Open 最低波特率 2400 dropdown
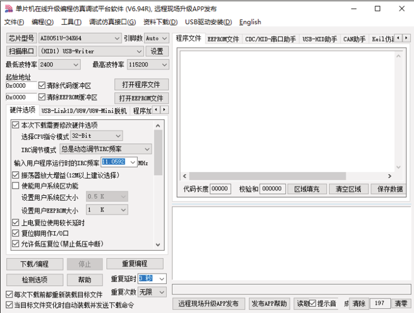Screen dimensions: 414x313 (x=59, y=65)
